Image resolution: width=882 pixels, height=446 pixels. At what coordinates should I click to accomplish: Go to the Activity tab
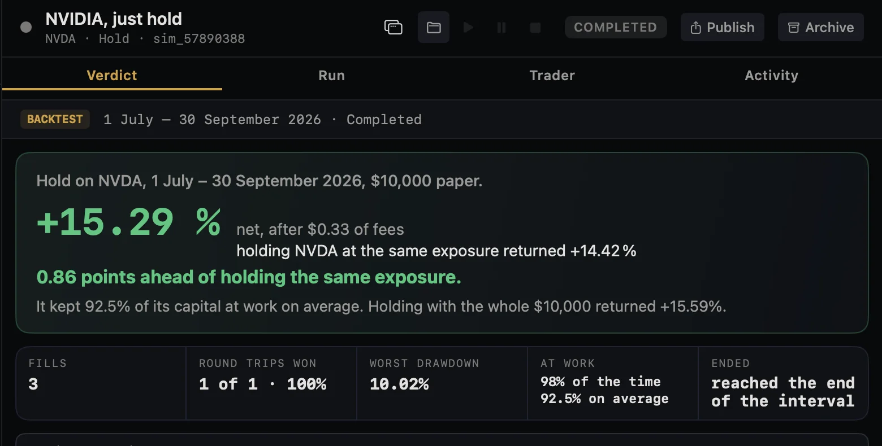(x=772, y=75)
